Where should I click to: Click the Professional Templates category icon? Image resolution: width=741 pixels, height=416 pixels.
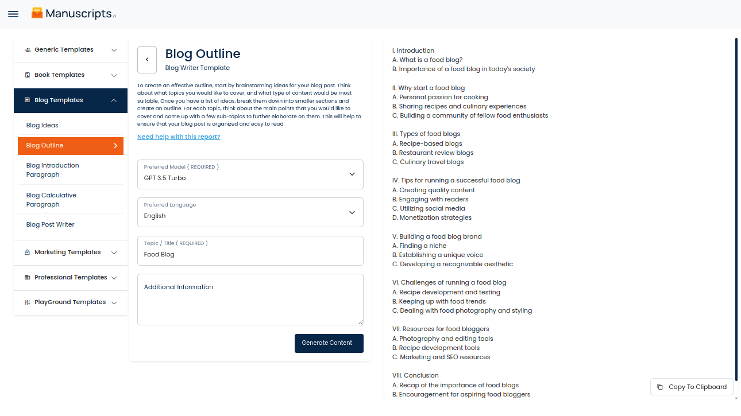coord(28,278)
